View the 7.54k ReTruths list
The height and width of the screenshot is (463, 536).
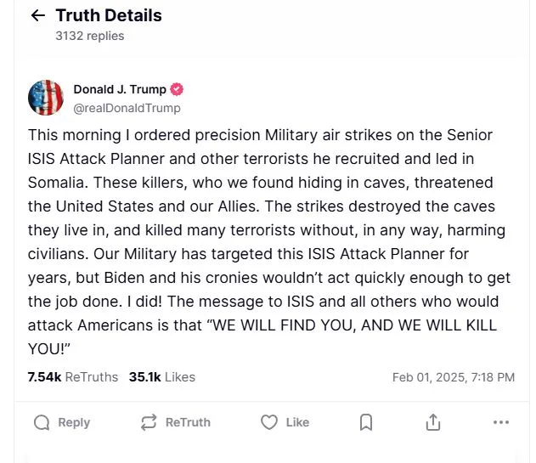72,376
